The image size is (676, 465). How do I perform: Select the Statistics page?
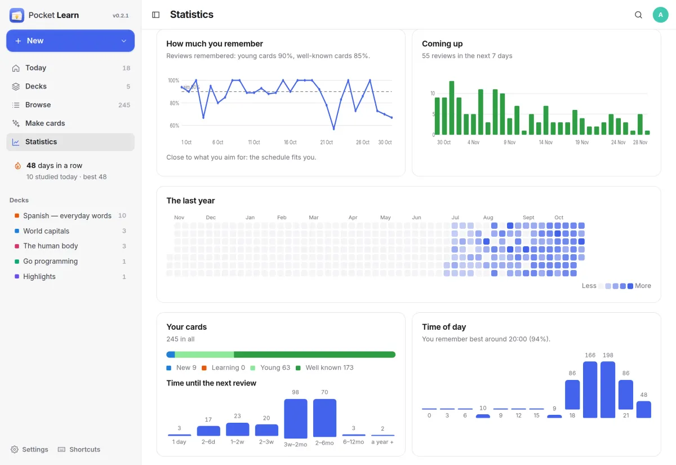70,142
